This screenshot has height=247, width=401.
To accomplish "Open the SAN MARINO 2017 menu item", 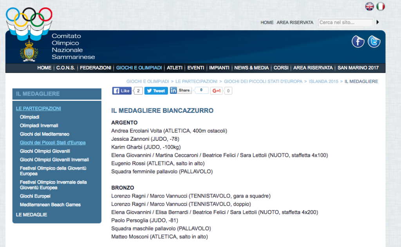I will [358, 68].
